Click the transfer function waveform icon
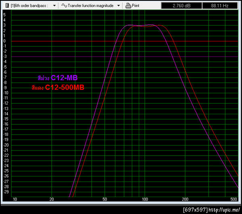 click(x=64, y=5)
